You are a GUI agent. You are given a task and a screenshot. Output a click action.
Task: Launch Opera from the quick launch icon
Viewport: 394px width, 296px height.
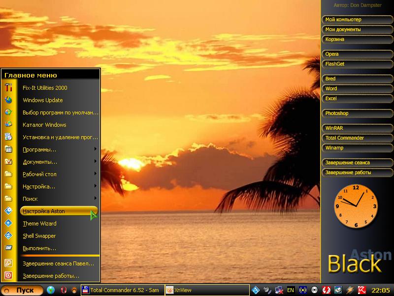click(x=64, y=290)
